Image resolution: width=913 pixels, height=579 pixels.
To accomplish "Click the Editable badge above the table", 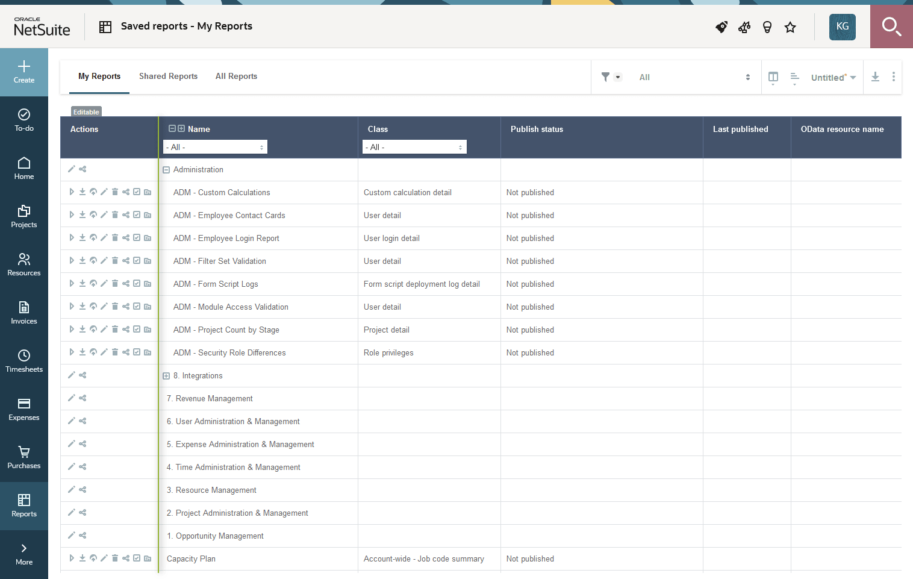I will click(86, 112).
